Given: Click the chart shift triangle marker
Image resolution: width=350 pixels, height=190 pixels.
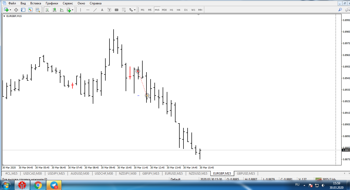Looking at the screenshot, I should pyautogui.click(x=198, y=15).
